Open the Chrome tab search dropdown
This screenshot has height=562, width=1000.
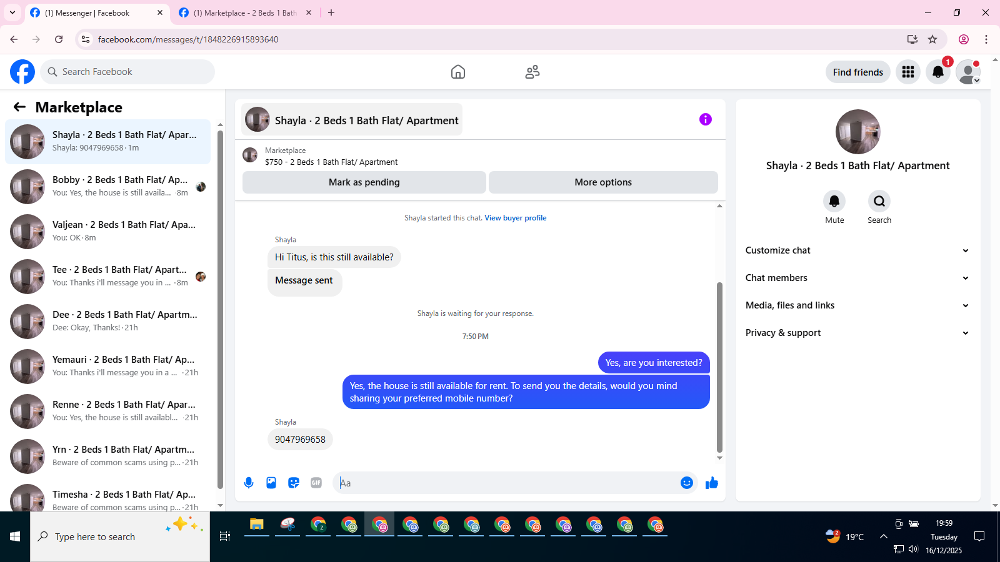click(12, 12)
